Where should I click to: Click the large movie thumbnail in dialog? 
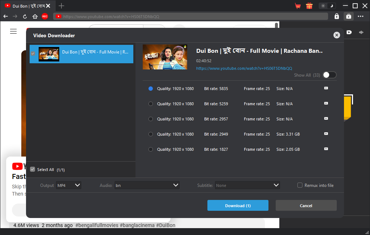point(165,57)
